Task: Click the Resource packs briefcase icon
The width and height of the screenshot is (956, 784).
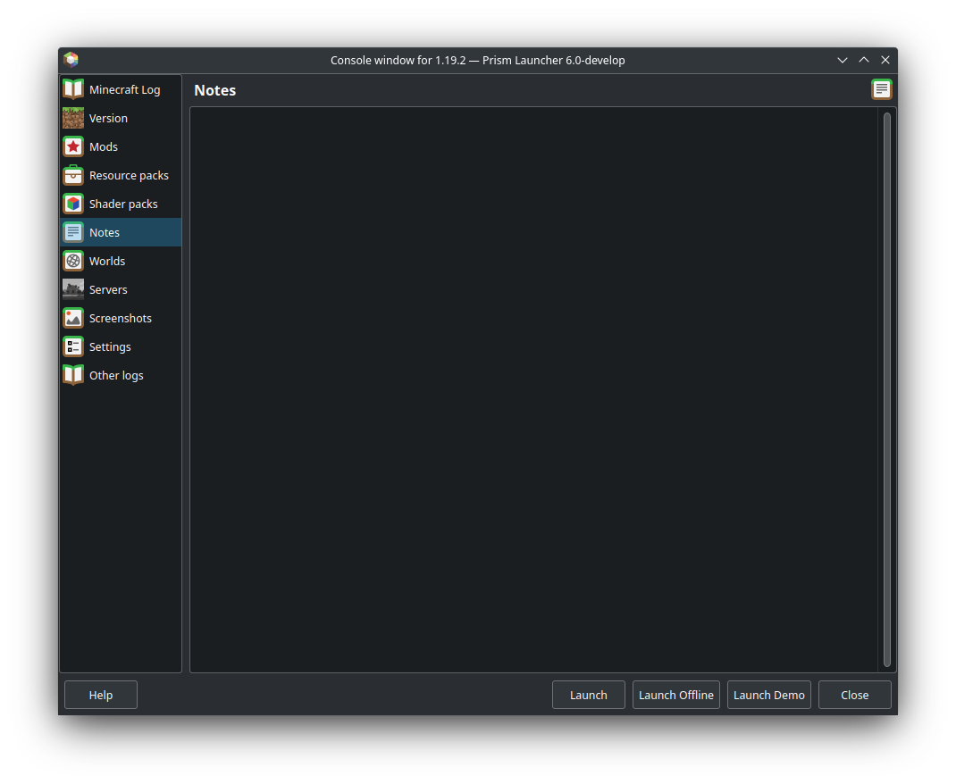Action: click(73, 175)
